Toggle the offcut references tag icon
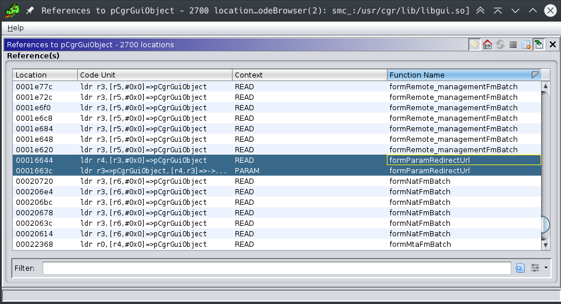The width and height of the screenshot is (561, 304). click(475, 44)
